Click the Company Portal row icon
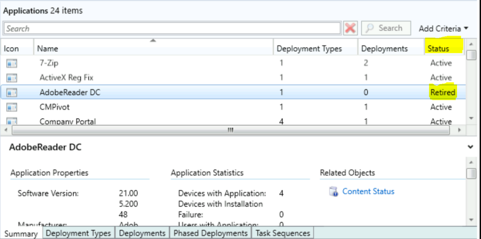Viewport: 481px width, 239px height. coord(12,121)
